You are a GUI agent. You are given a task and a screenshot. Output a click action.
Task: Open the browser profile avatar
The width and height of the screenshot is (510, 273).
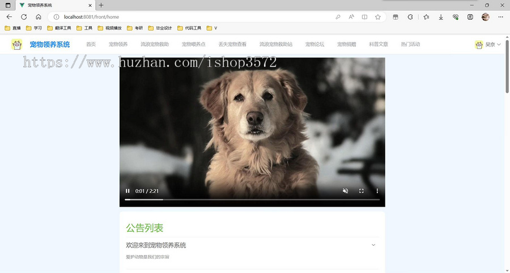pyautogui.click(x=486, y=17)
